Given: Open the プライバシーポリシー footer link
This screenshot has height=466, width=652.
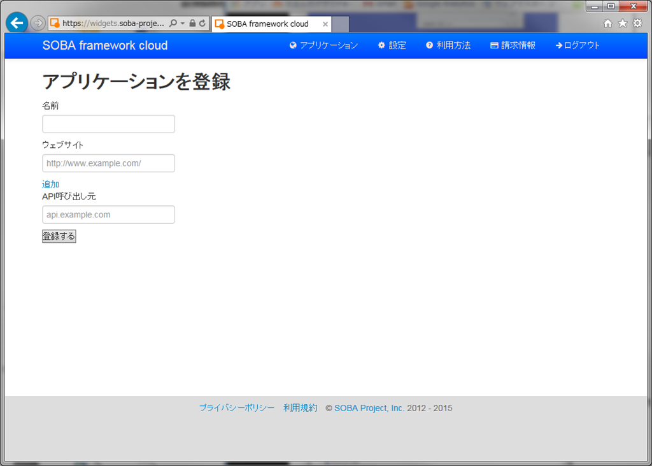Looking at the screenshot, I should (x=237, y=408).
